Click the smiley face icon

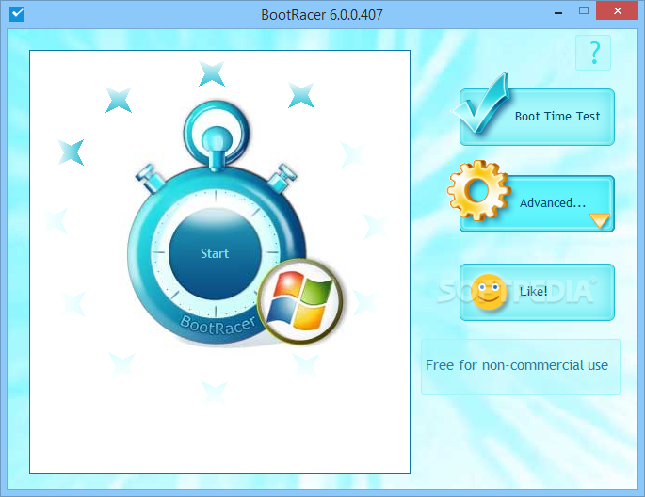489,292
